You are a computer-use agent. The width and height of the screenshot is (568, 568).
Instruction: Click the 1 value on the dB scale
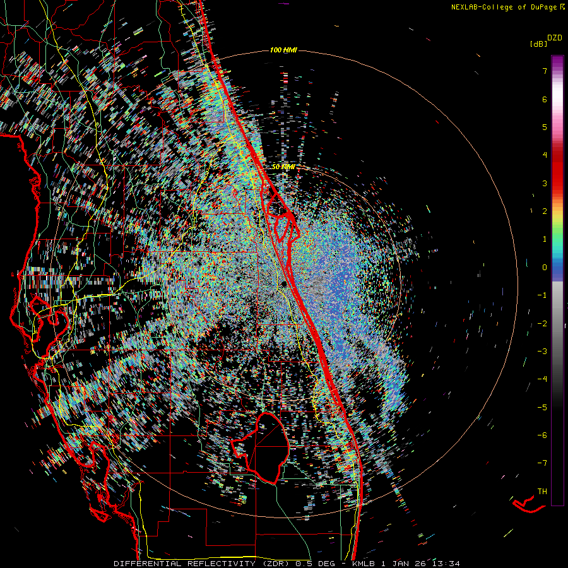click(x=545, y=239)
